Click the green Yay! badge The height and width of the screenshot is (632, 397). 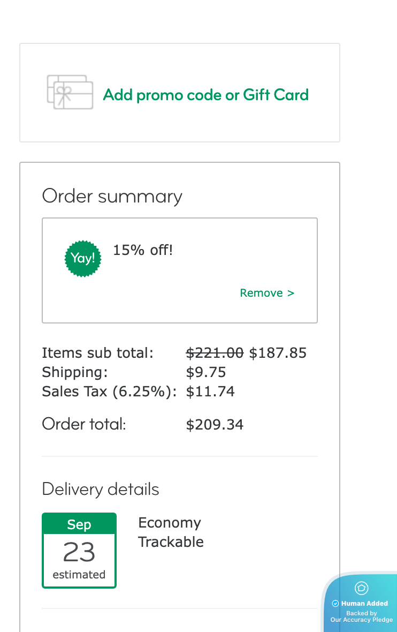[83, 258]
